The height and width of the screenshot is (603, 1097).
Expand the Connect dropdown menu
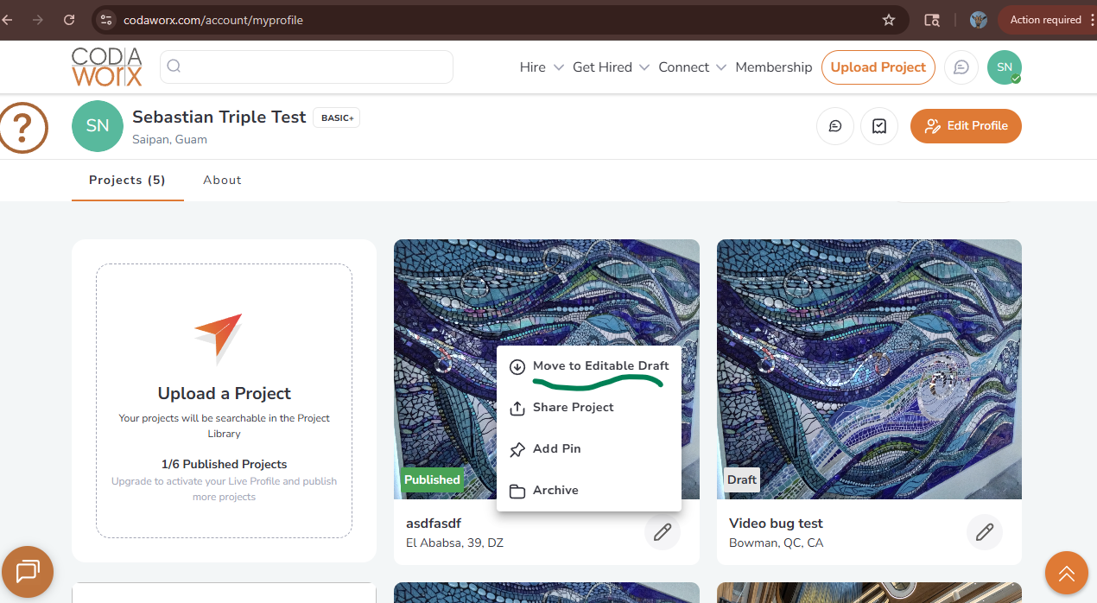(x=692, y=67)
